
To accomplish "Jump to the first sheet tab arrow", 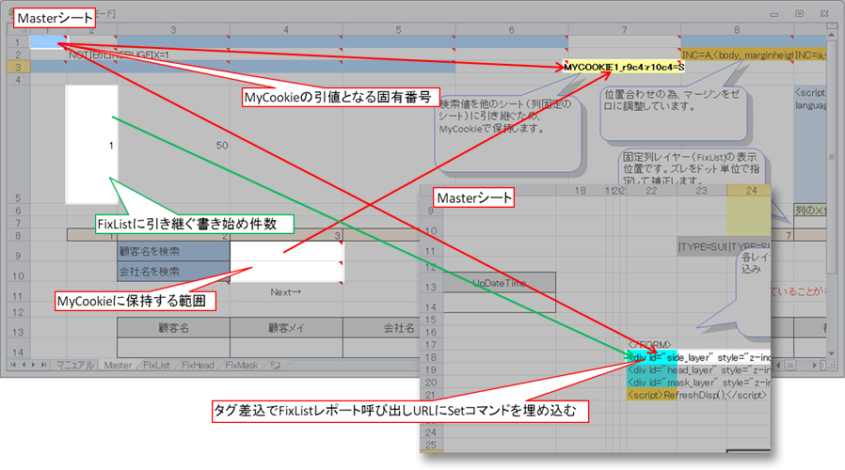I will (x=13, y=365).
